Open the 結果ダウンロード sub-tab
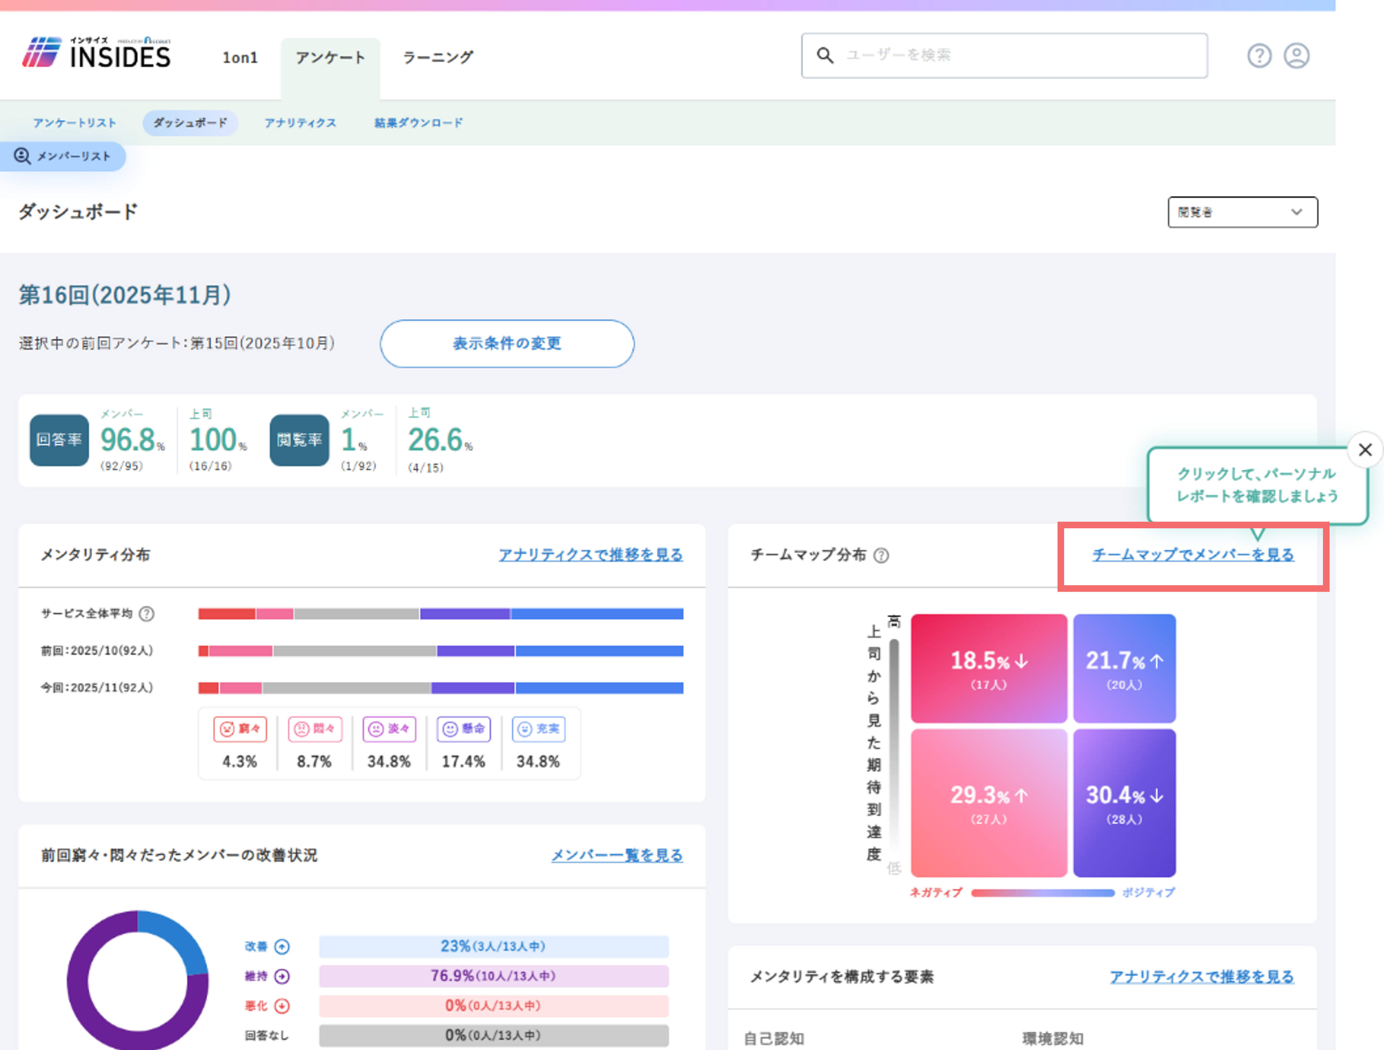 (x=419, y=123)
